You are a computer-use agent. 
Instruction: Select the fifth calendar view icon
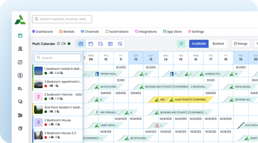[x=120, y=44]
